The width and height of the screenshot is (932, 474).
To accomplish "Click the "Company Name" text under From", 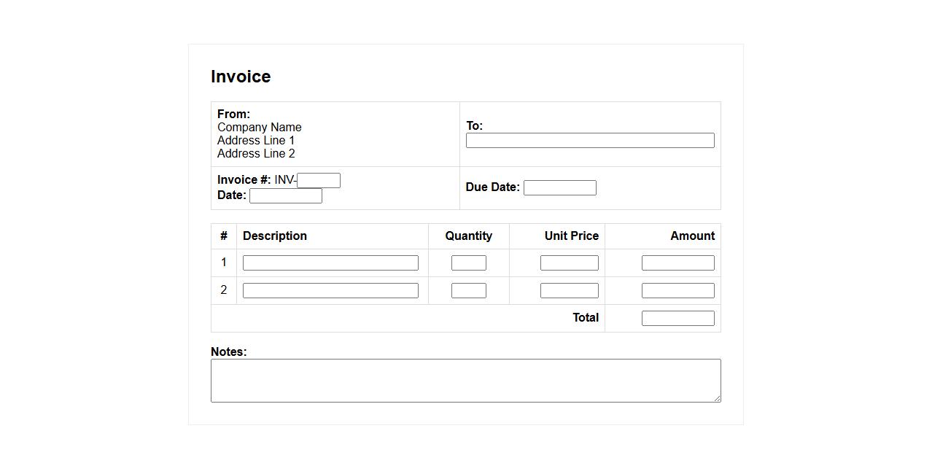I will 259,128.
